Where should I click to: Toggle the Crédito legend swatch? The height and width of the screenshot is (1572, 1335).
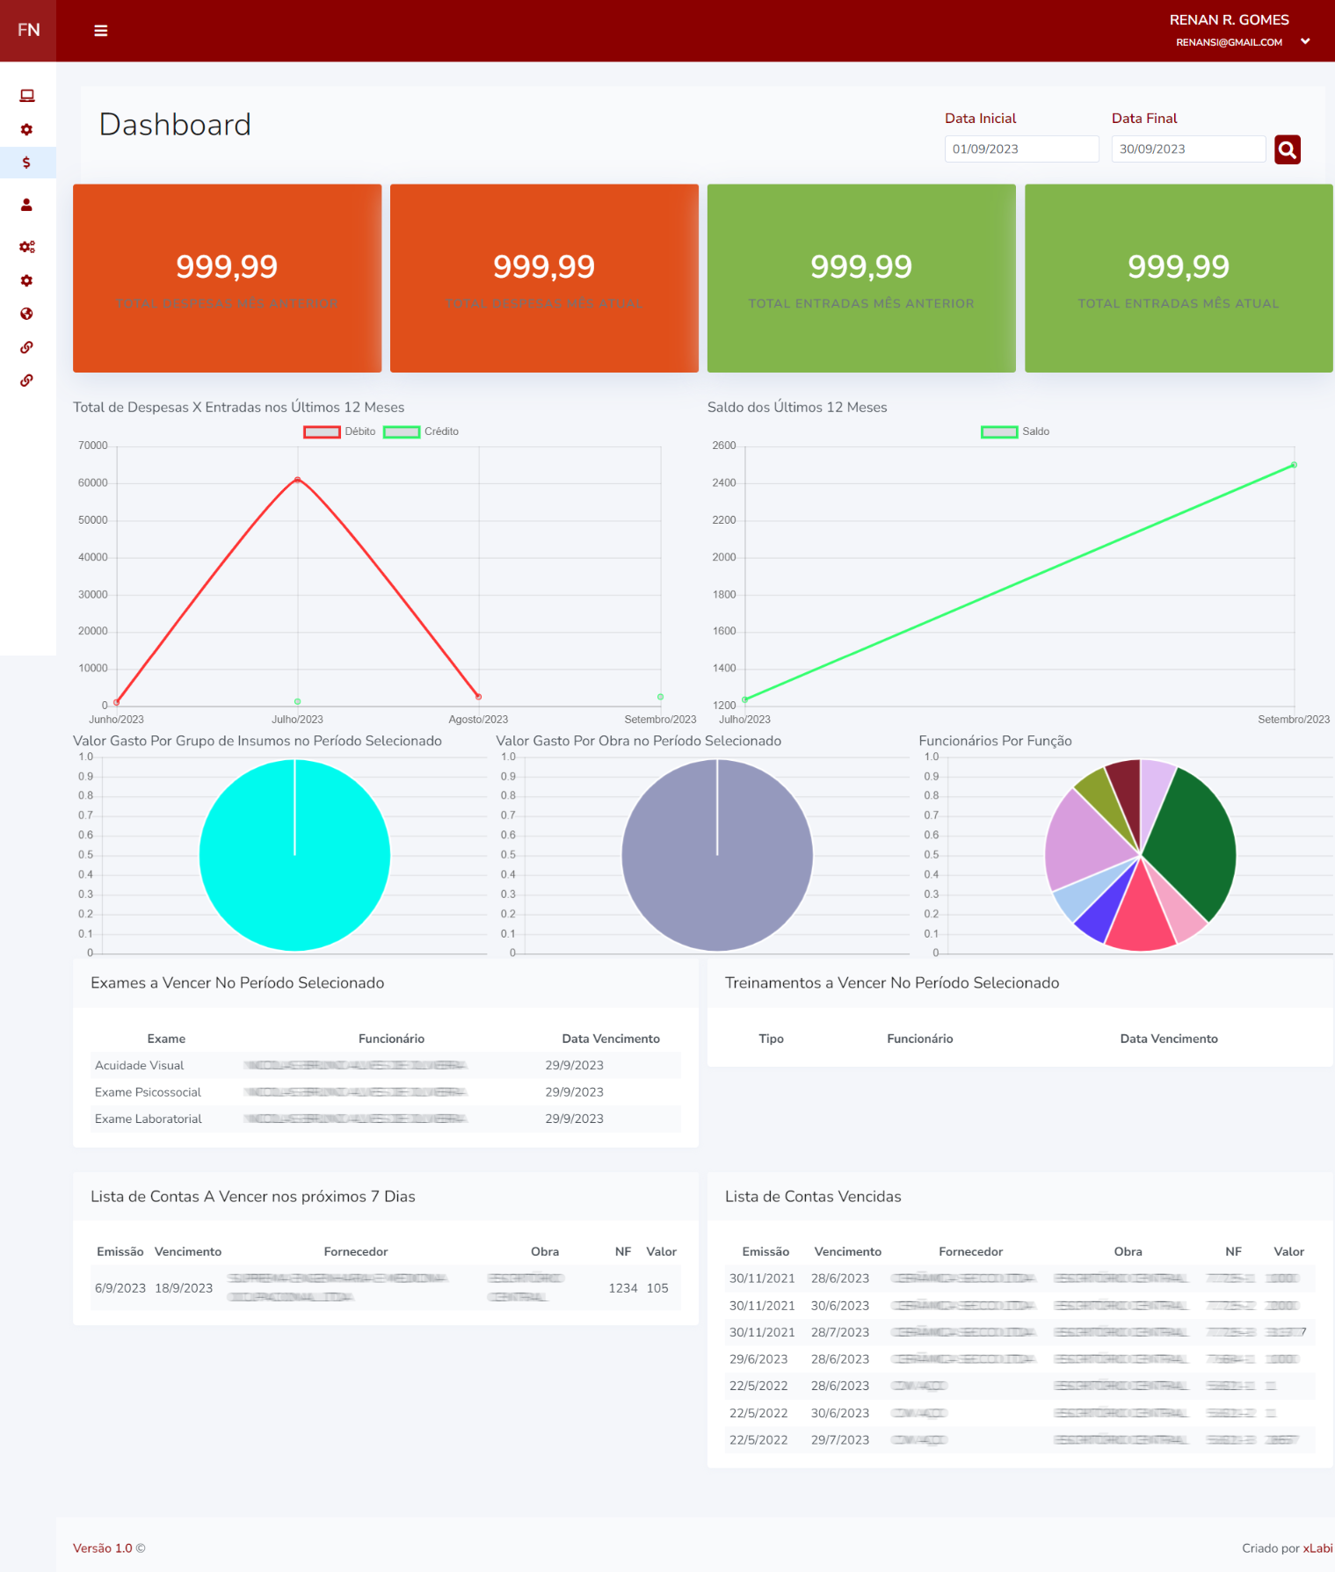click(x=402, y=431)
